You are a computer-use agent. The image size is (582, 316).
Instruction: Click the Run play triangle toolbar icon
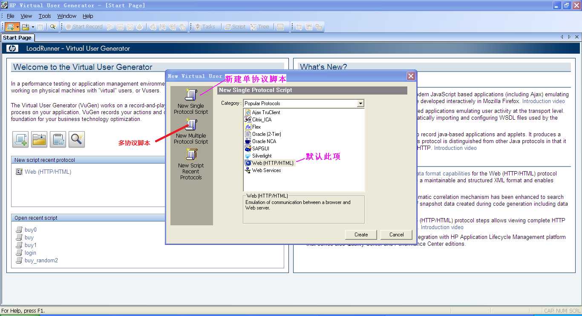[110, 27]
